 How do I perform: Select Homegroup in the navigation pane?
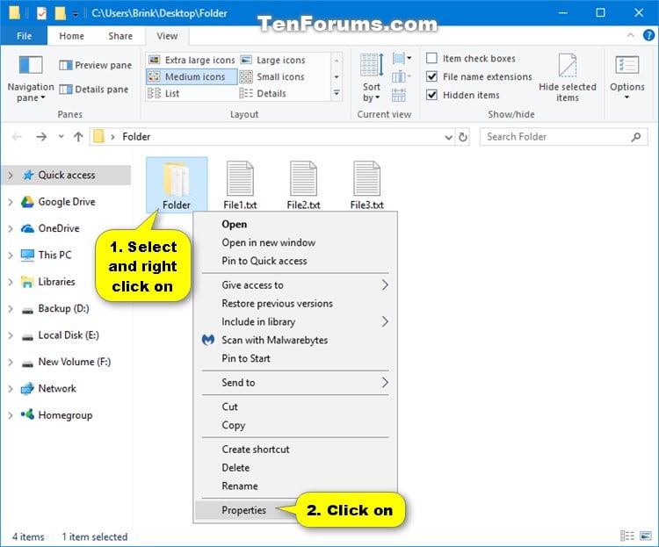65,415
